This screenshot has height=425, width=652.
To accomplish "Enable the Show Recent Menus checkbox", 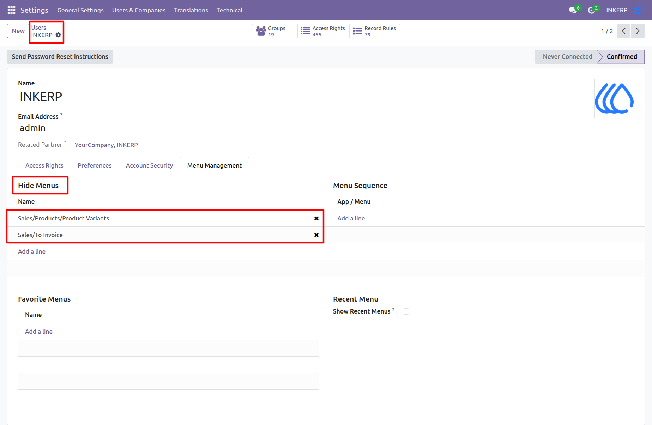I will [x=406, y=311].
